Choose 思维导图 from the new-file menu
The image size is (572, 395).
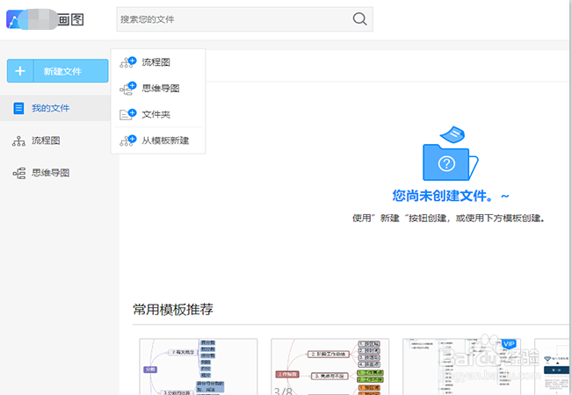[x=158, y=88]
